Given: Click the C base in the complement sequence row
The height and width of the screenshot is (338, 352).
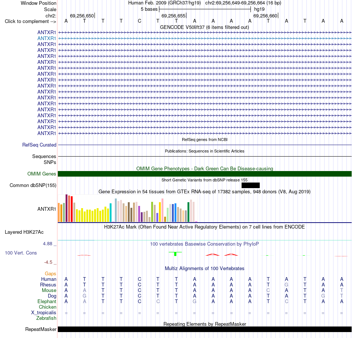Looking at the screenshot, I should (x=140, y=21).
